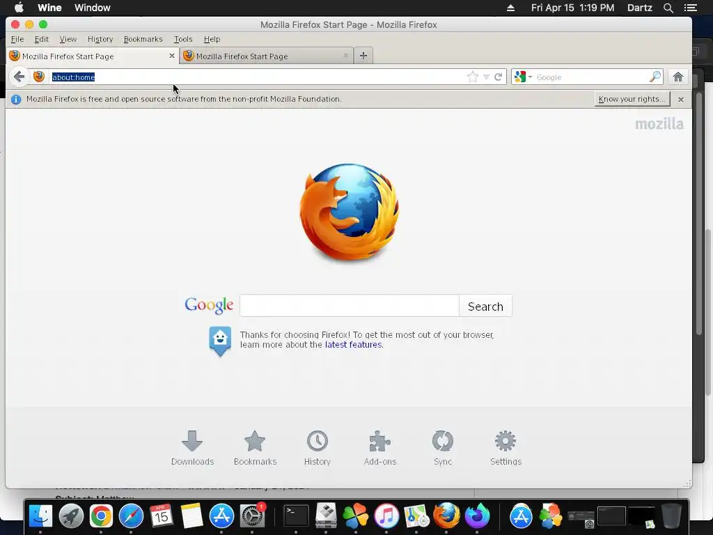
Task: Reload the page using the refresh icon
Action: click(499, 77)
